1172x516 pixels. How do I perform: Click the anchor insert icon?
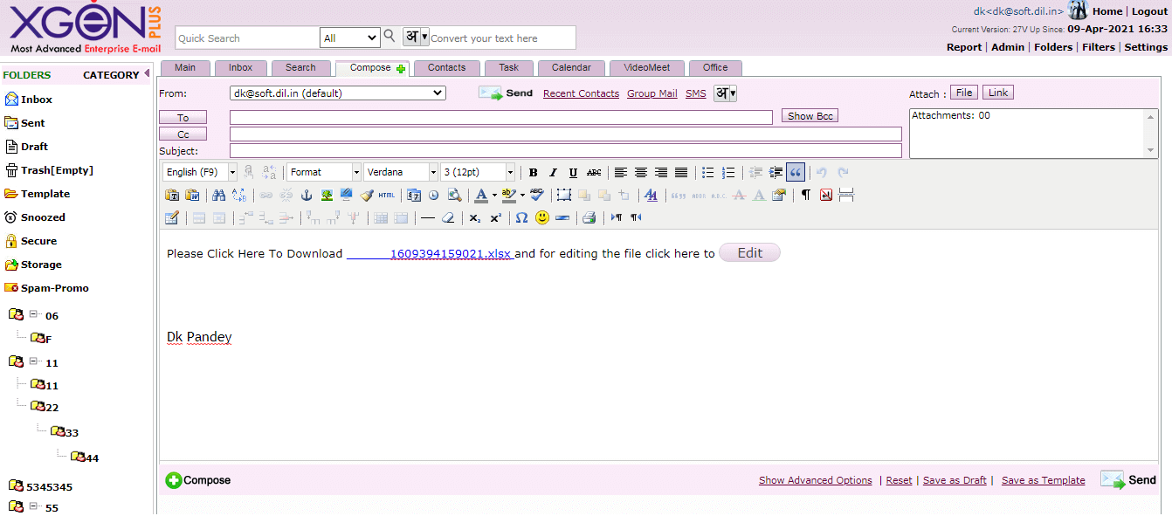click(x=307, y=196)
